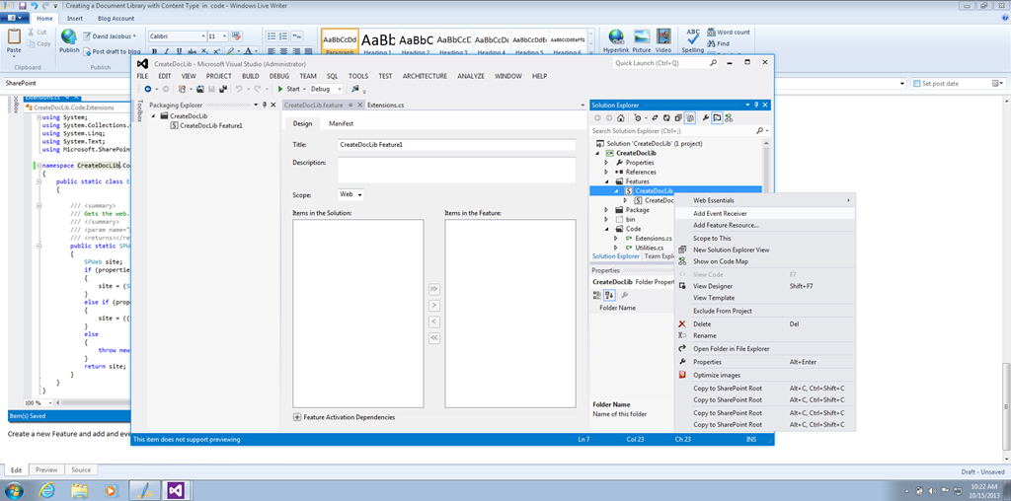
Task: Open Internet Explorer from the taskbar
Action: click(46, 490)
